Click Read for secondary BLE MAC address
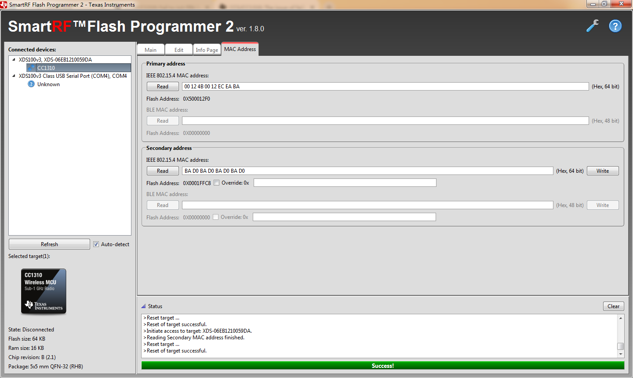 point(163,205)
